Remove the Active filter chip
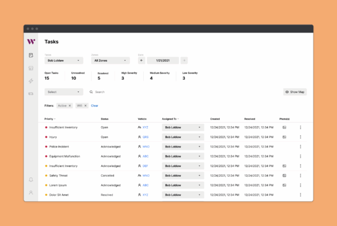 [x=70, y=105]
